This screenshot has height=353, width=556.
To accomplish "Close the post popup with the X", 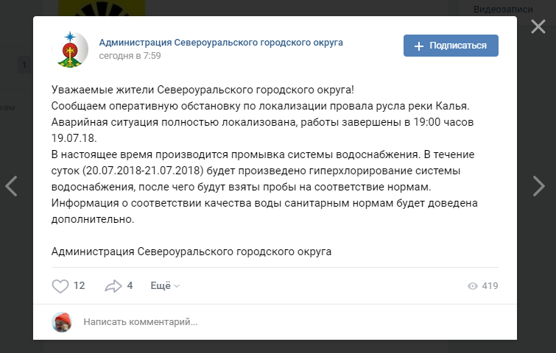I will 538,26.
